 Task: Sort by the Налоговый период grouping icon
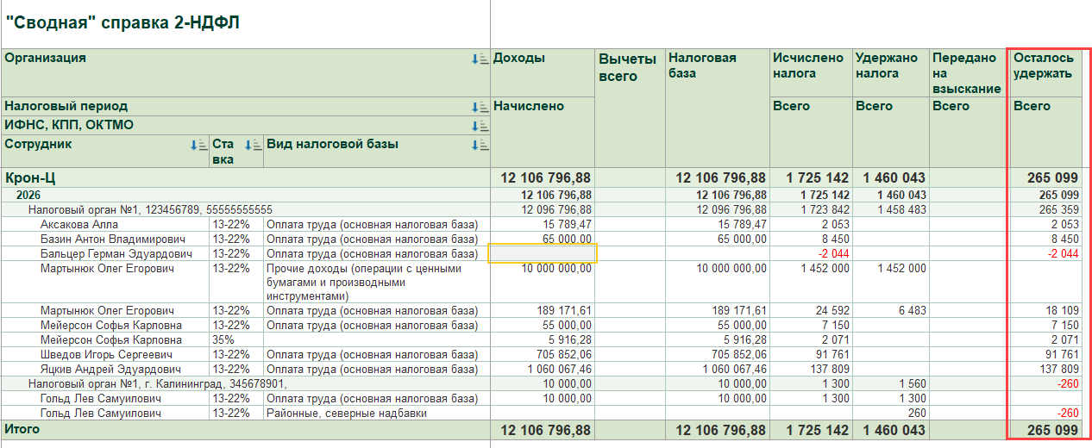coord(480,107)
